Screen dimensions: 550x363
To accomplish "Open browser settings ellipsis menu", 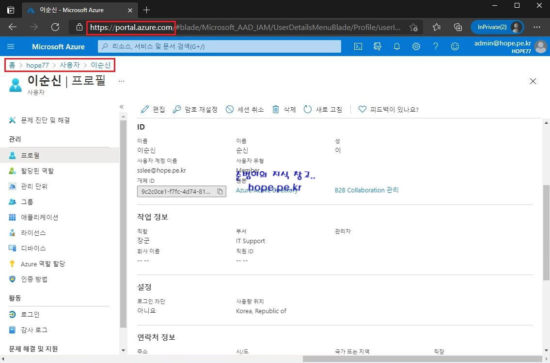I will click(536, 27).
